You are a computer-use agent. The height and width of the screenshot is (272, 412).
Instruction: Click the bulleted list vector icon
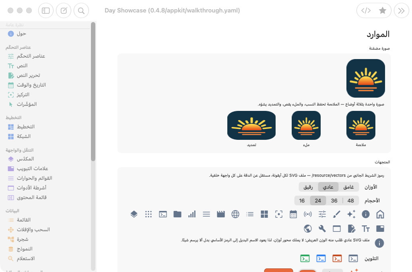point(250,214)
